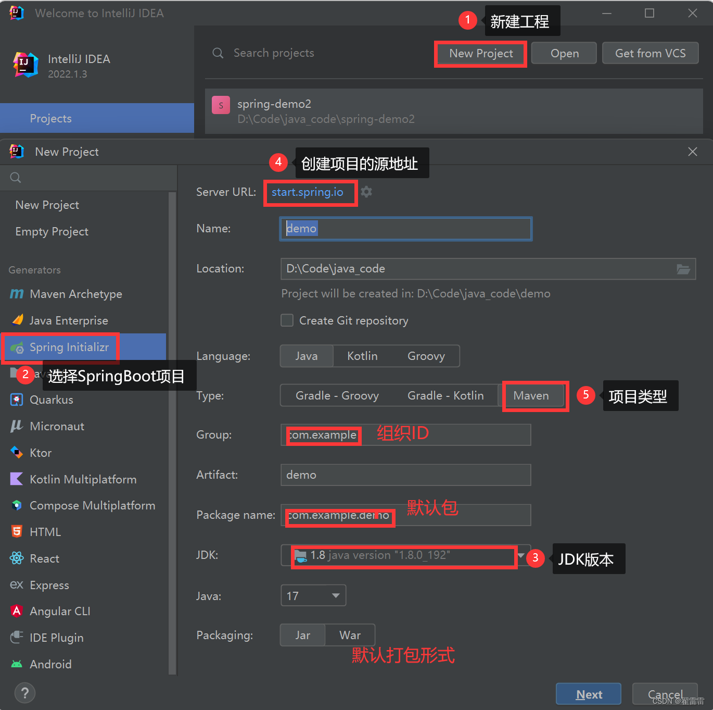713x710 pixels.
Task: Close the New Project dialog
Action: [x=692, y=152]
